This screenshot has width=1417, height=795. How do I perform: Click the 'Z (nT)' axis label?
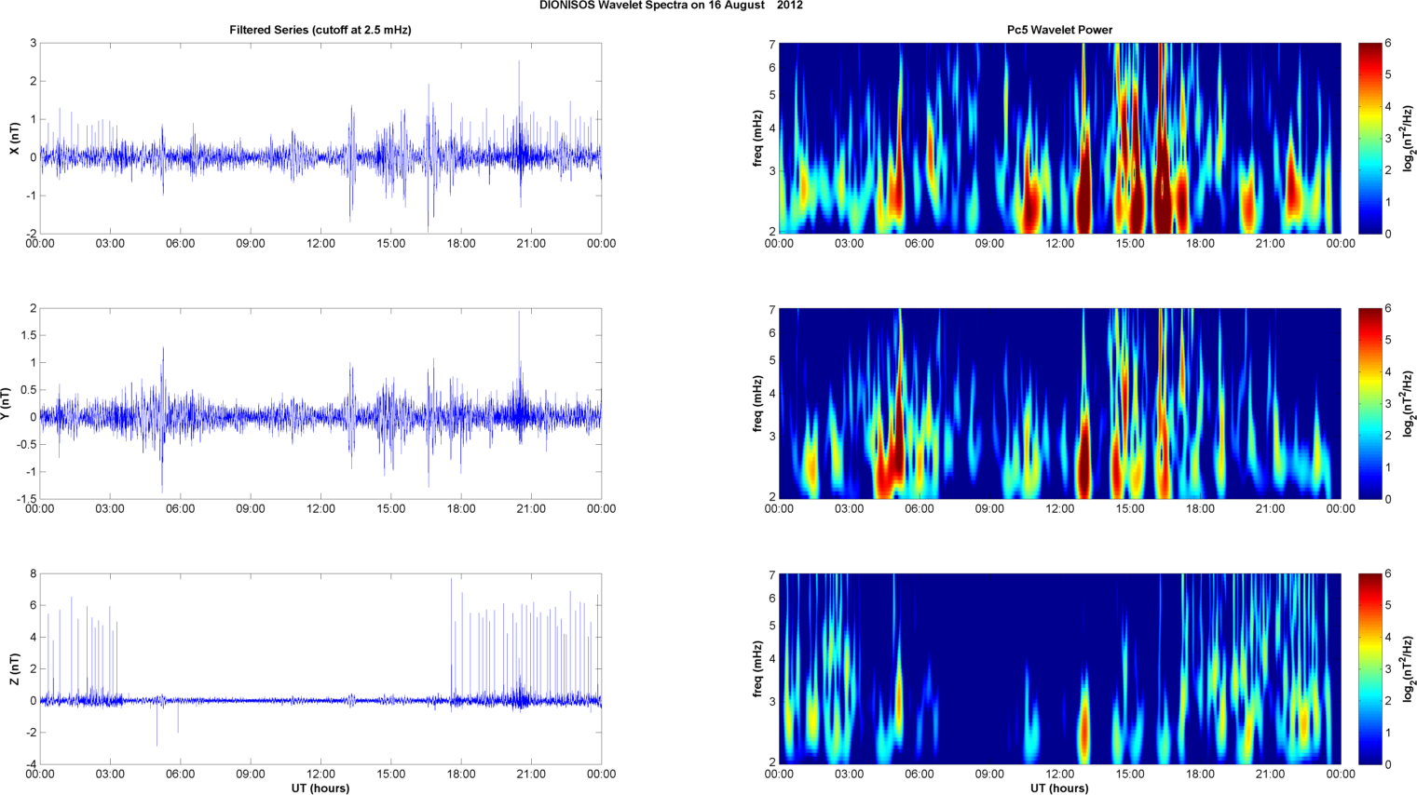click(x=14, y=669)
